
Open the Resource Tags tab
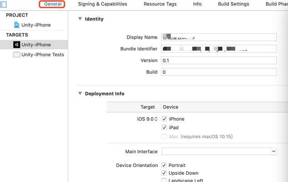click(x=160, y=4)
